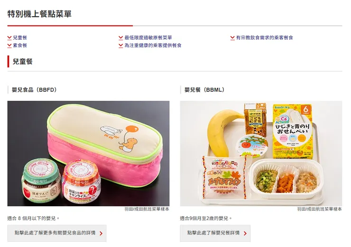Click the red arrow in the 嬰兒餐詳情 button
Viewport: 351px width, 247px height.
[245, 233]
